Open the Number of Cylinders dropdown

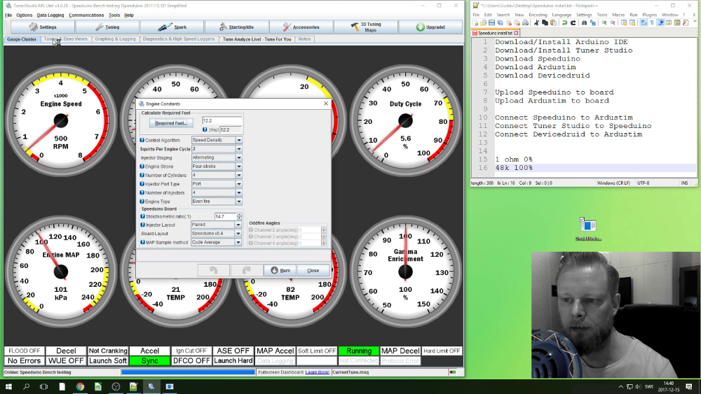(239, 175)
